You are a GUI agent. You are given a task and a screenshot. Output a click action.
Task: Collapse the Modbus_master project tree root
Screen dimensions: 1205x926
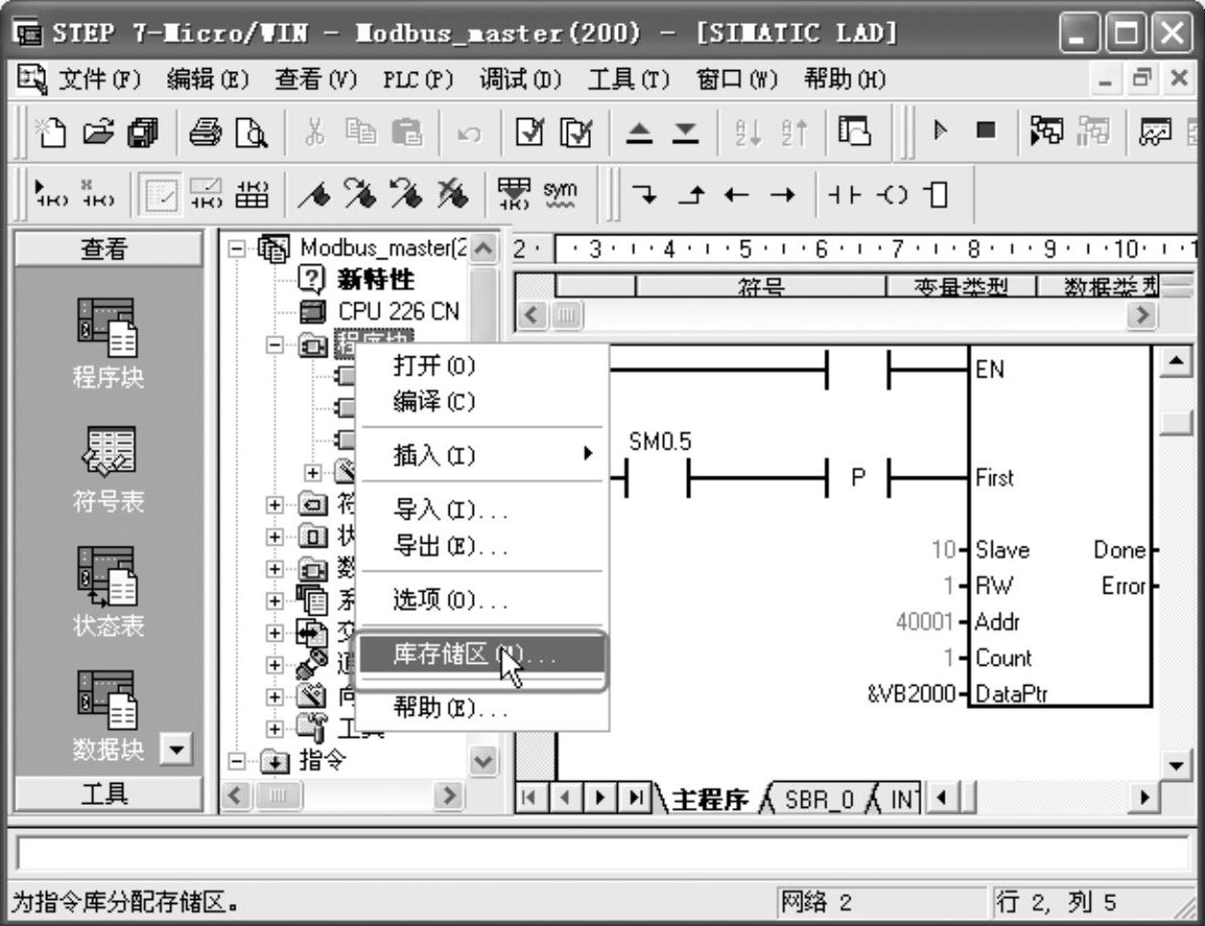tap(236, 249)
